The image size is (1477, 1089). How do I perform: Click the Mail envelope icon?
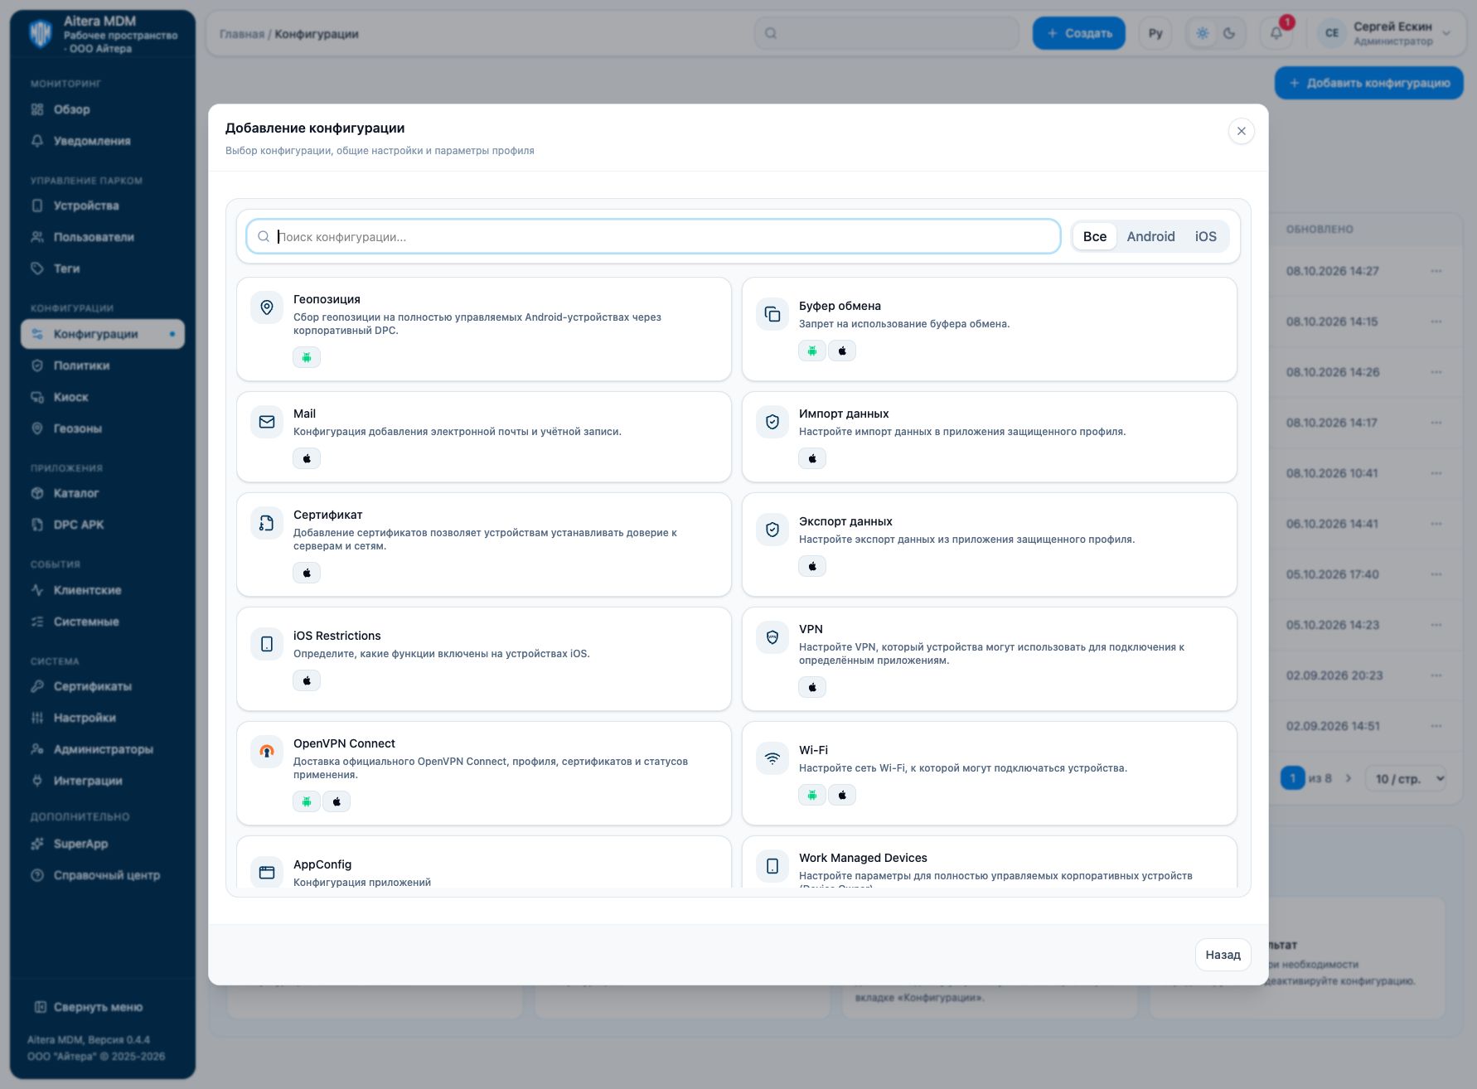[267, 422]
